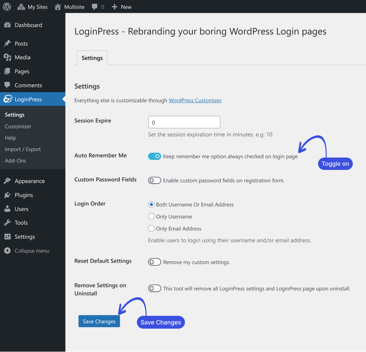Go to the Appearance menu

[x=33, y=181]
